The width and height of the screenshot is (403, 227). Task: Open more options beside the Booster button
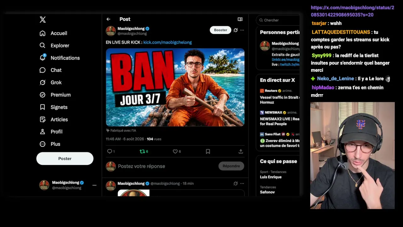click(x=242, y=30)
